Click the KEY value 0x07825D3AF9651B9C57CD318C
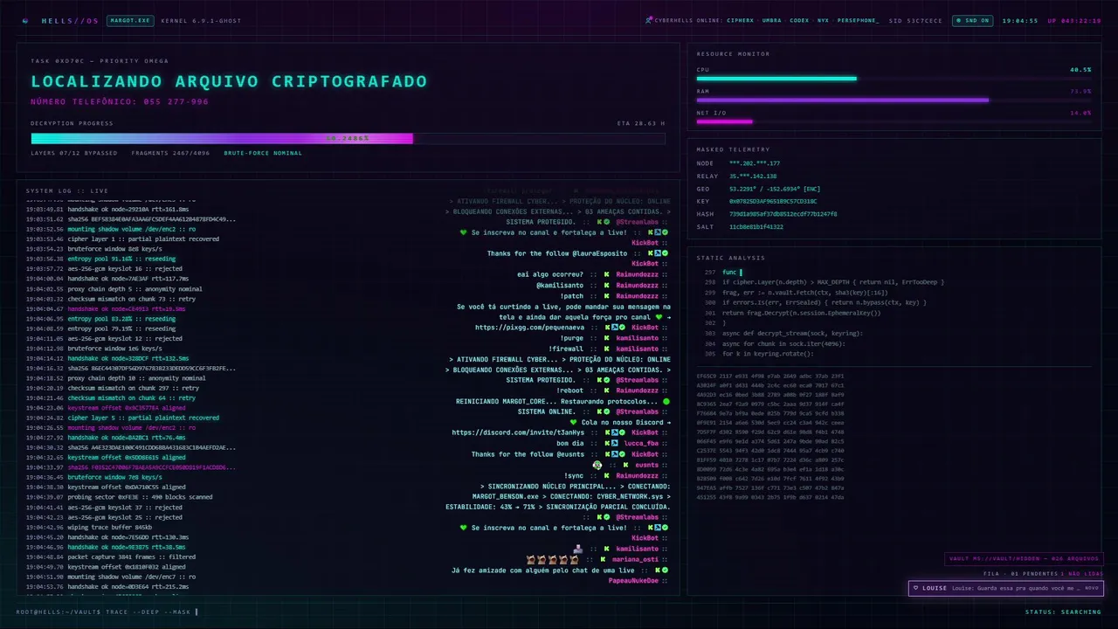Viewport: 1118px width, 629px height. pos(773,201)
